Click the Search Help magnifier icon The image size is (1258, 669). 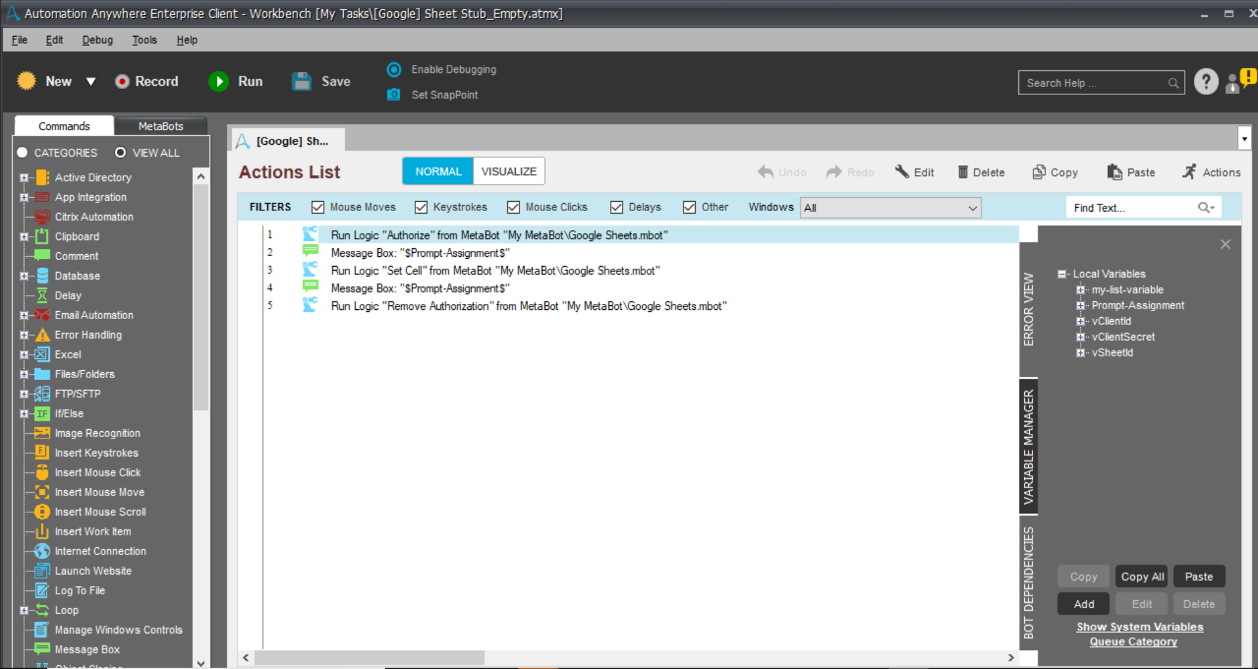(x=1173, y=83)
